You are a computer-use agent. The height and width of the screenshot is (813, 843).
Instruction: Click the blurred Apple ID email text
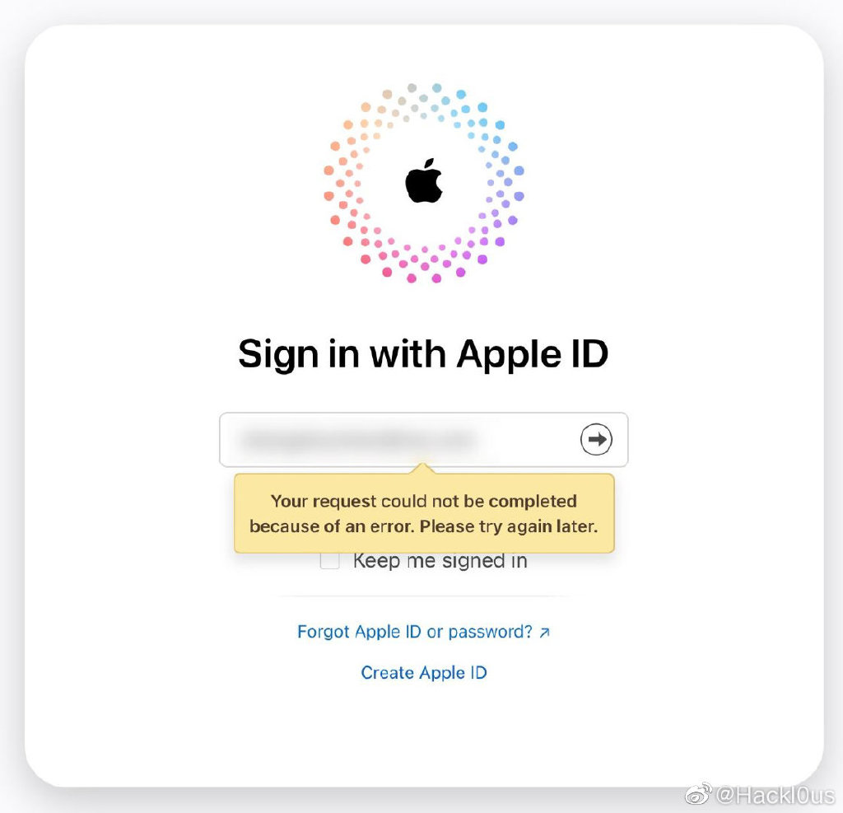point(357,440)
